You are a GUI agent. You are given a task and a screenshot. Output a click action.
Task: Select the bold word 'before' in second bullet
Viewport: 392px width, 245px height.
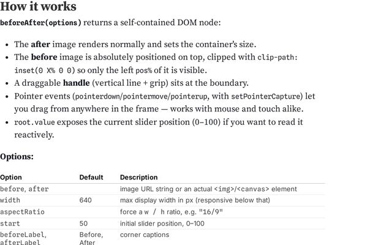44,57
